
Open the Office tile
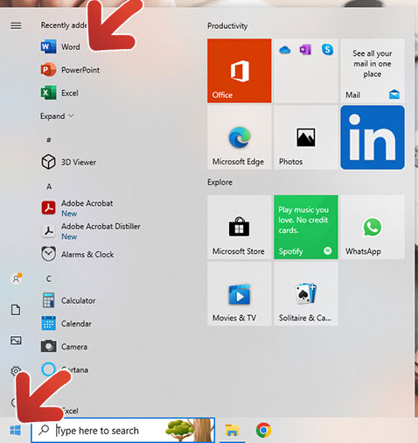tap(240, 71)
